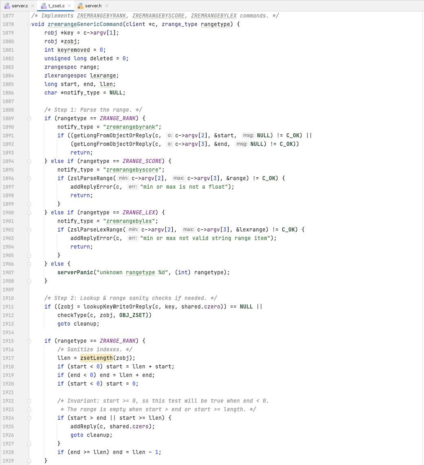The height and width of the screenshot is (465, 424).
Task: Switch to the server.c tab
Action: pos(20,6)
